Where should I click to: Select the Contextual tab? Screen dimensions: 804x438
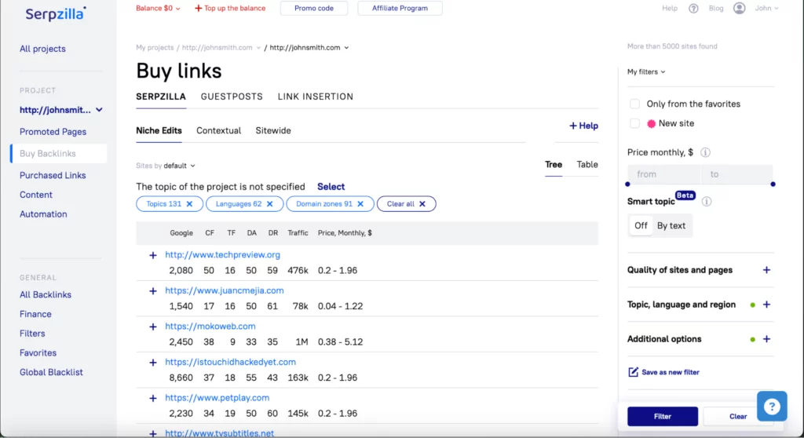pyautogui.click(x=218, y=131)
